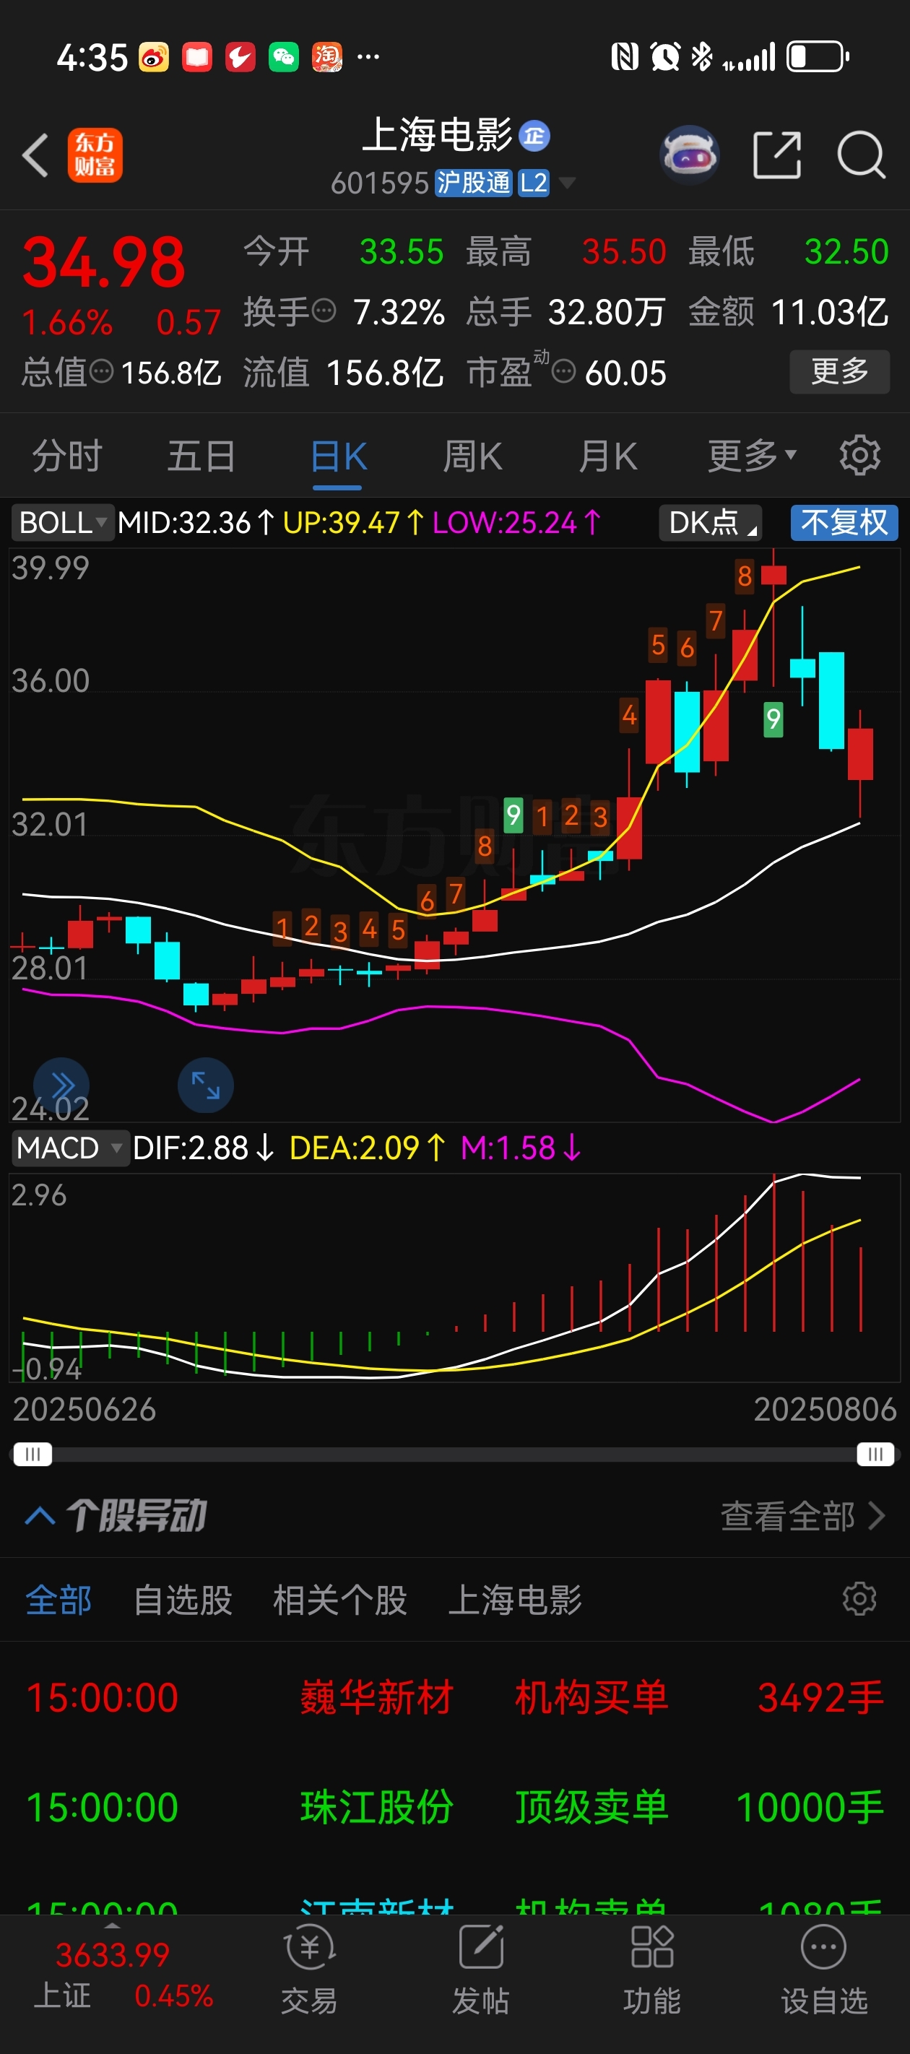Viewport: 910px width, 2054px height.
Task: Tap the blue 企 badge beside 上海电影
Action: 534,136
